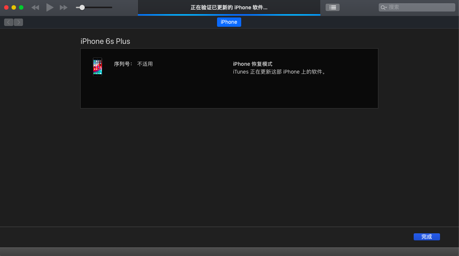Viewport: 459px width, 256px height.
Task: Open the Up Next list icon
Action: click(x=333, y=7)
